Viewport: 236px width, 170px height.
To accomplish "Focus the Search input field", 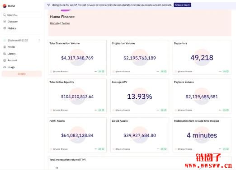I will tap(22, 15).
